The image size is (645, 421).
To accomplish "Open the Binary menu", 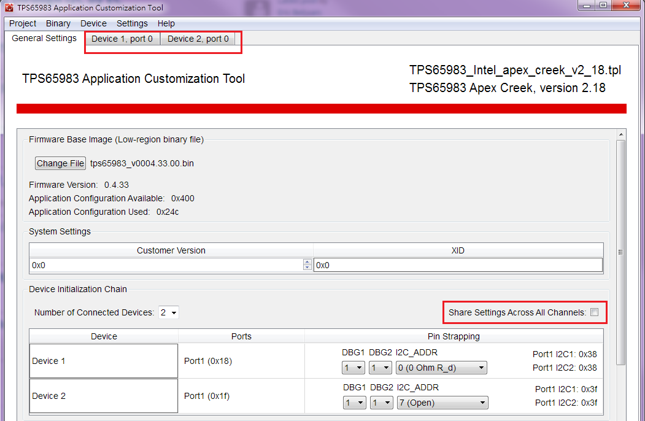I will (58, 23).
